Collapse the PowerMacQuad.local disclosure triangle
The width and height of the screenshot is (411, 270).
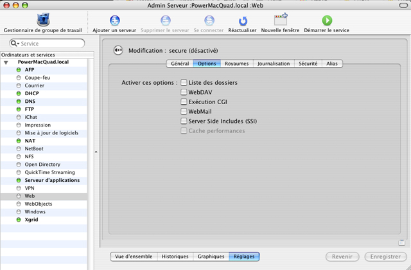coord(6,62)
